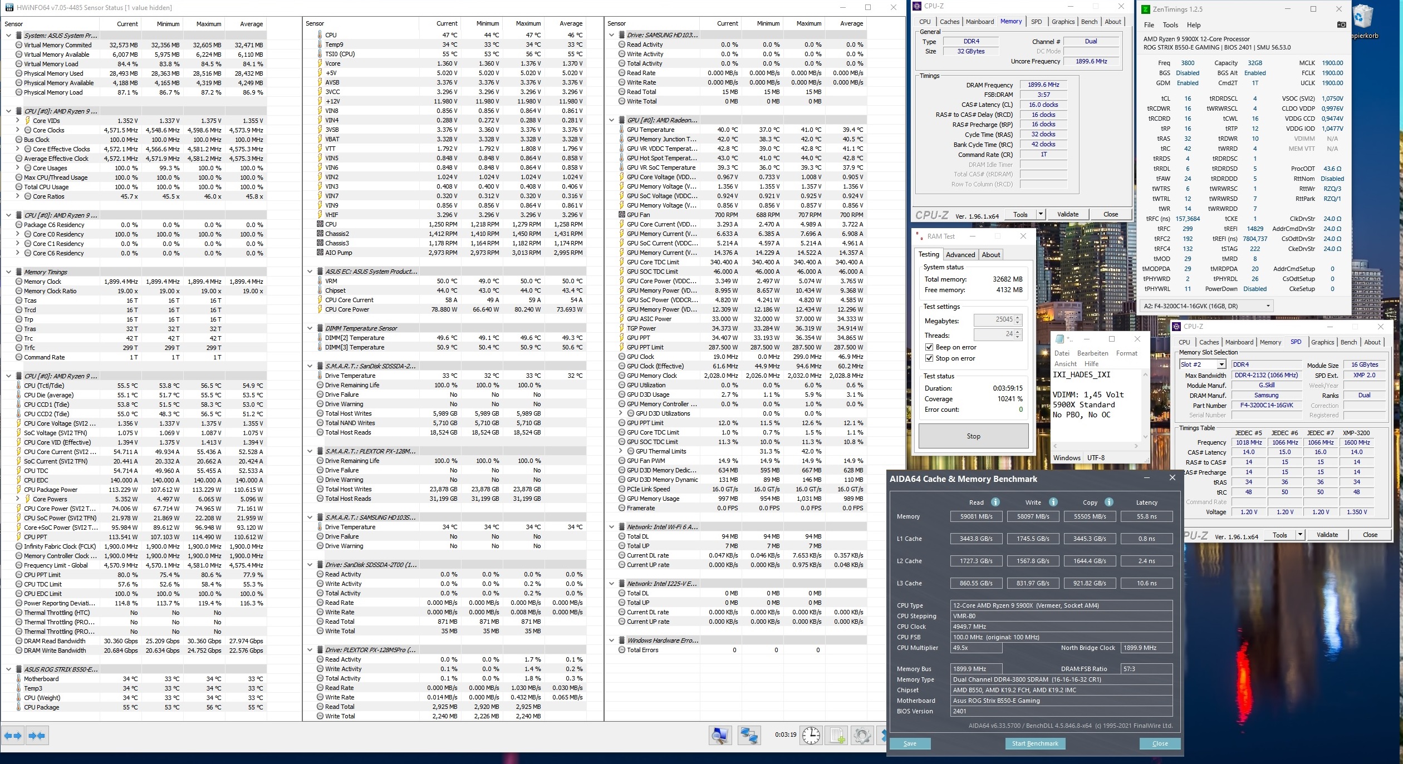The width and height of the screenshot is (1403, 764).
Task: Click the collapse columns arrows icon in HWiNFO
Action: (37, 736)
